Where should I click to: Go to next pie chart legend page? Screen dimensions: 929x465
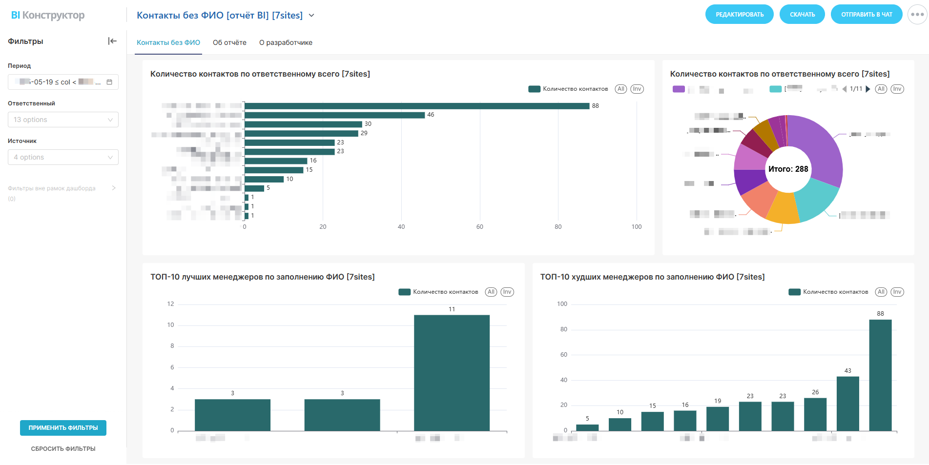(868, 89)
